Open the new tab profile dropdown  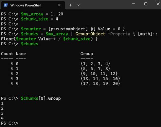click(x=78, y=5)
